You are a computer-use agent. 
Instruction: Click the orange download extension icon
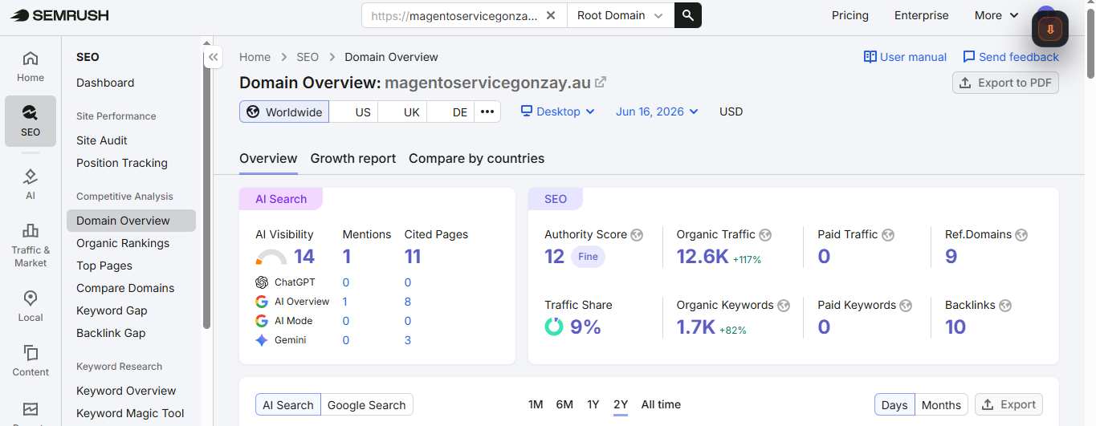[x=1050, y=30]
